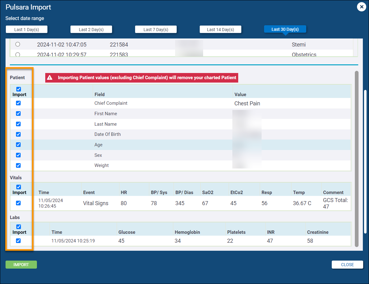Viewport: 369px width, 284px height.
Task: Select the Last 1 Day(s) range
Action: [26, 29]
